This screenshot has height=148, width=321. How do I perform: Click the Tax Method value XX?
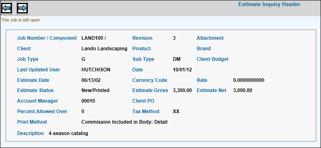[x=176, y=112]
